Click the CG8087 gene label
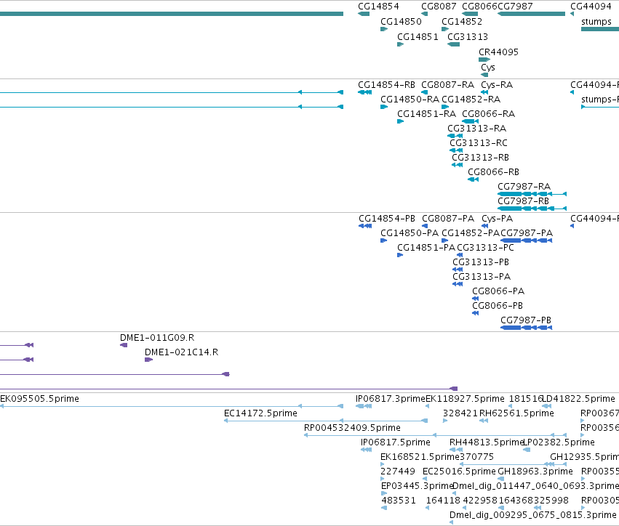The height and width of the screenshot is (526, 619). pyautogui.click(x=439, y=7)
